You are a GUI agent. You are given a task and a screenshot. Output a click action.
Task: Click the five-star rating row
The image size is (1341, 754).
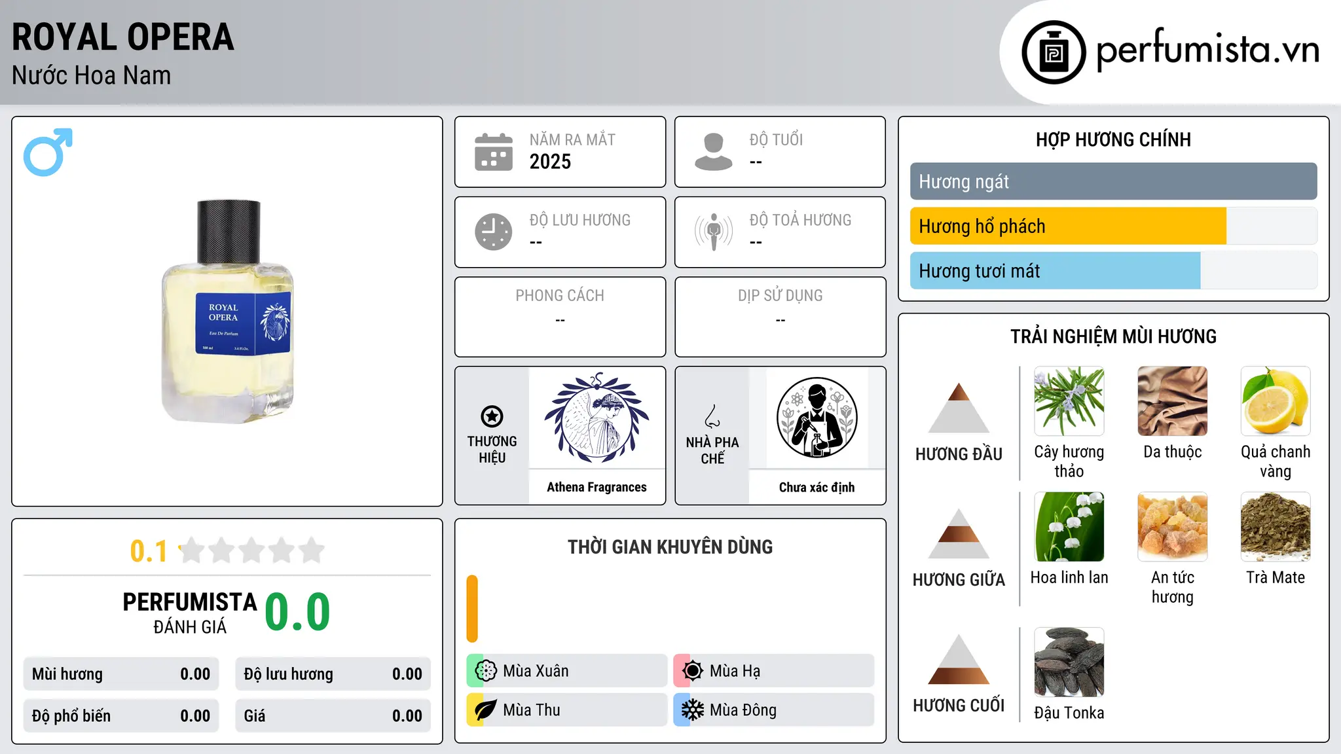click(251, 550)
